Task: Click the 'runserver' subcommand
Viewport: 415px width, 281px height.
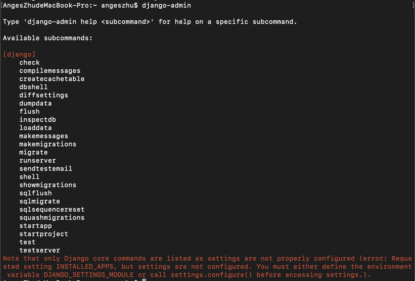Action: click(x=37, y=161)
